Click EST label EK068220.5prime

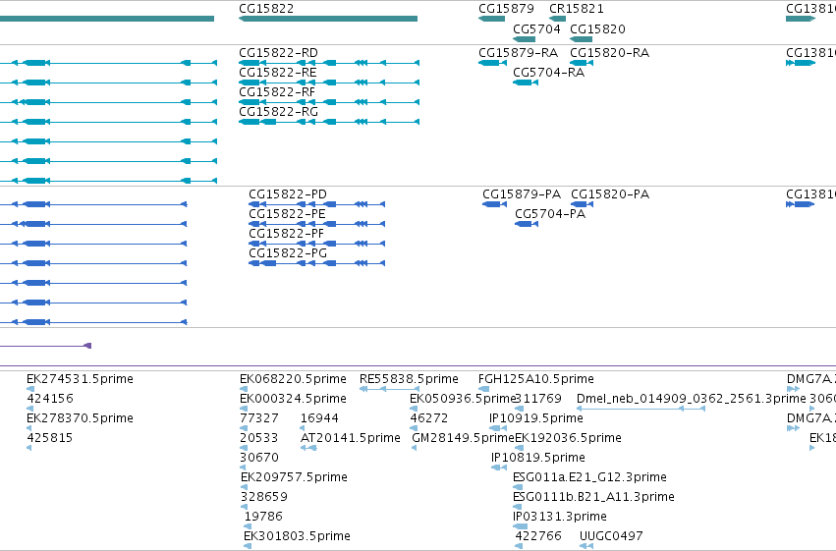click(x=294, y=379)
